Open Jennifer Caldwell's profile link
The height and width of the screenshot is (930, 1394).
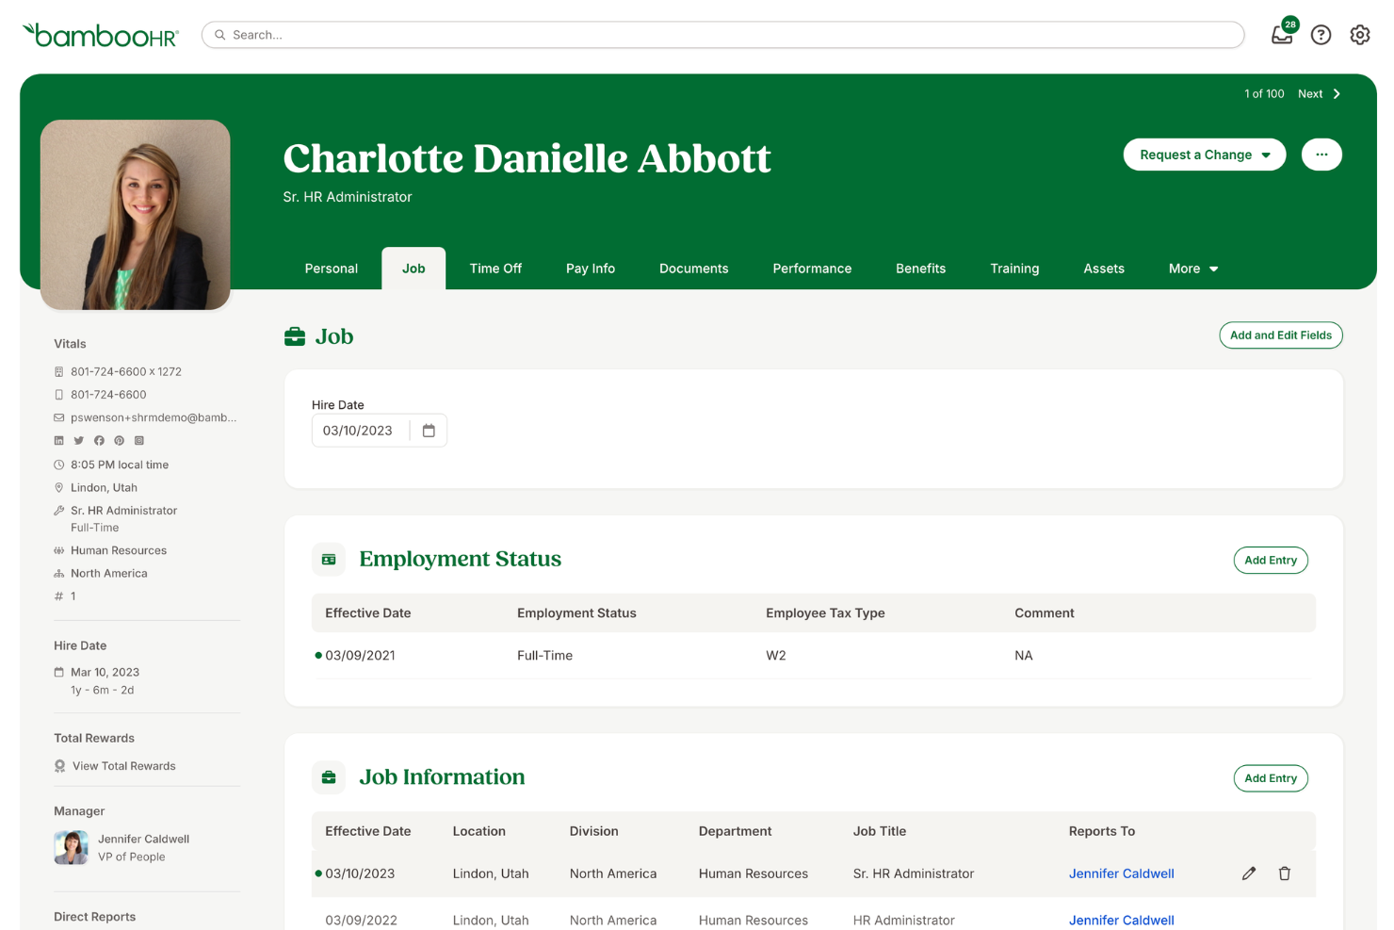click(1121, 873)
